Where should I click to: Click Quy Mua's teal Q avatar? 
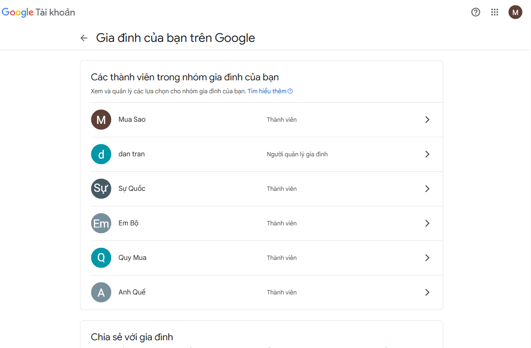pos(101,258)
